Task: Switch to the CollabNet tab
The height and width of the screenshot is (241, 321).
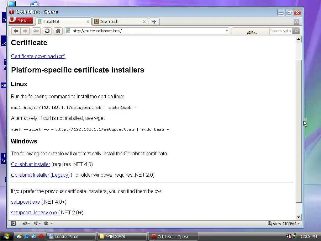Action: click(x=63, y=22)
